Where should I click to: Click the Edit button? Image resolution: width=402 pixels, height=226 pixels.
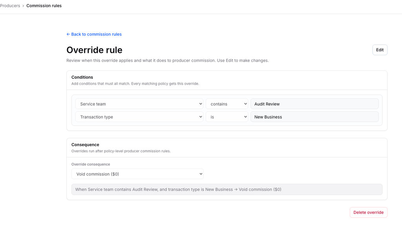[380, 50]
